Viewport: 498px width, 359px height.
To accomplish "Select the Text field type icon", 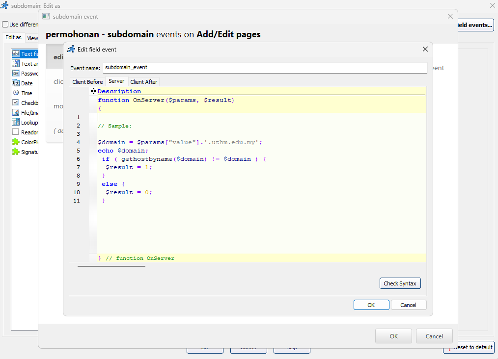I will [17, 53].
